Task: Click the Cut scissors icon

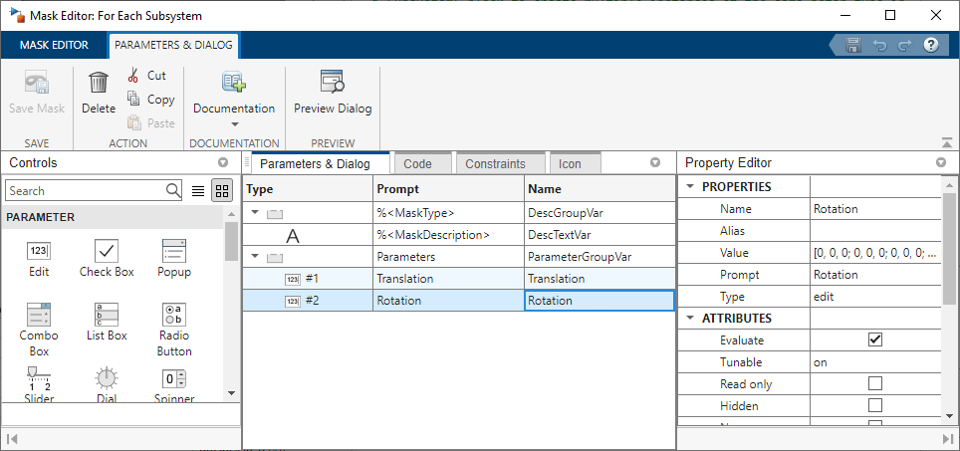Action: [133, 76]
